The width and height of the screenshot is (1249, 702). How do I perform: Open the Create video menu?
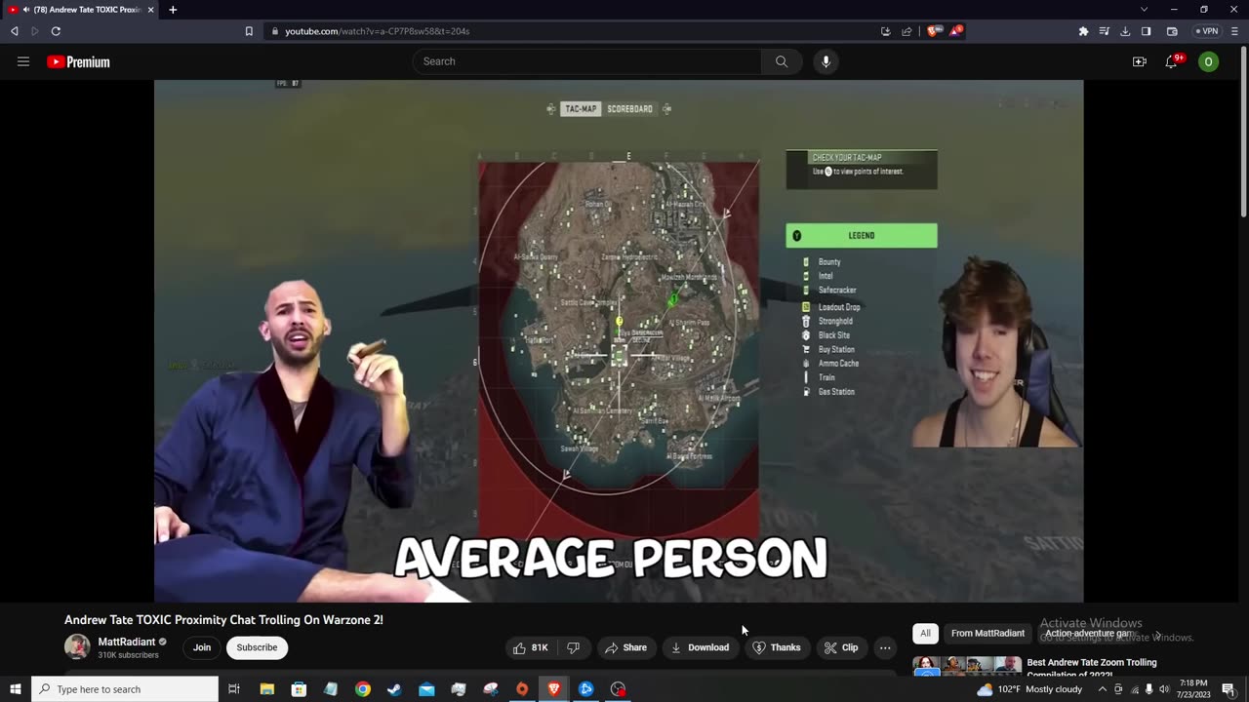point(1139,61)
